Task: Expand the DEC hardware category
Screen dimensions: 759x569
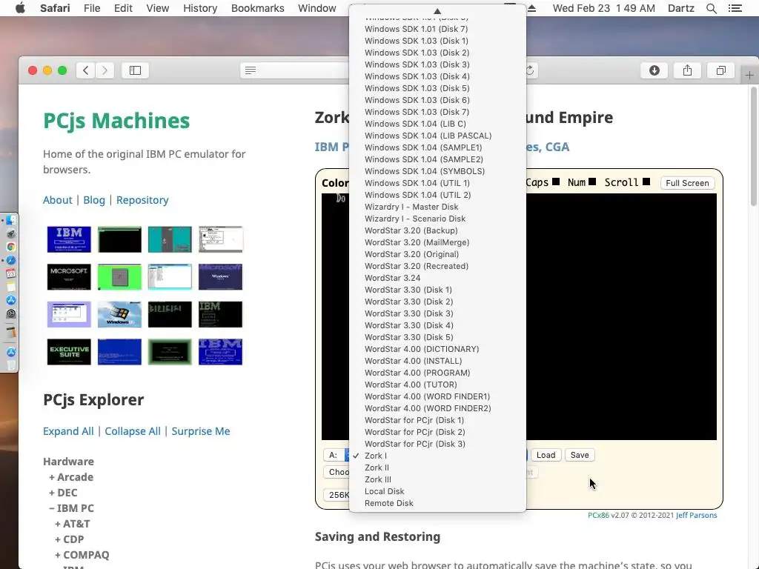Action: pos(63,493)
